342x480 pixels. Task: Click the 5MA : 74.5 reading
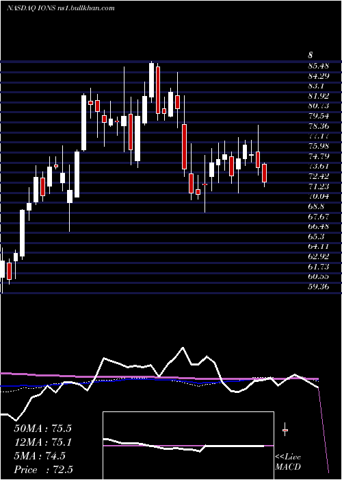pyautogui.click(x=40, y=456)
